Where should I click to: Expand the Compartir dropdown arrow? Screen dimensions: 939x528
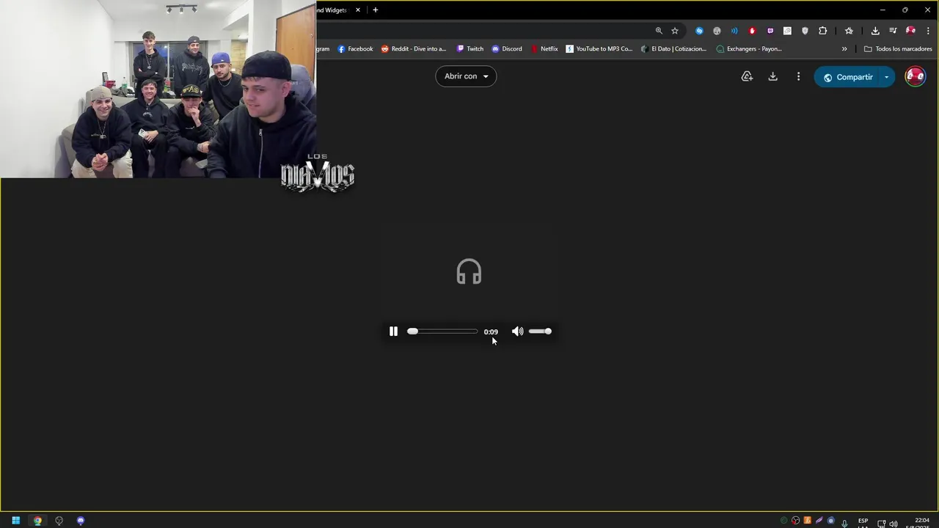(x=887, y=77)
